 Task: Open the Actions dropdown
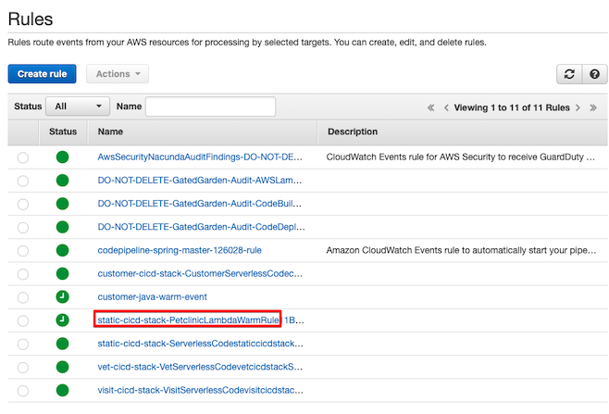pos(118,74)
